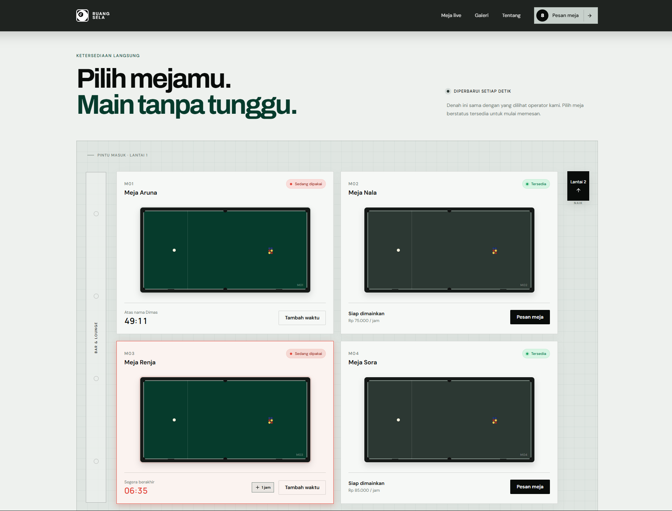Select the M03 pool table illustration
Viewport: 672px width, 511px height.
pyautogui.click(x=225, y=420)
